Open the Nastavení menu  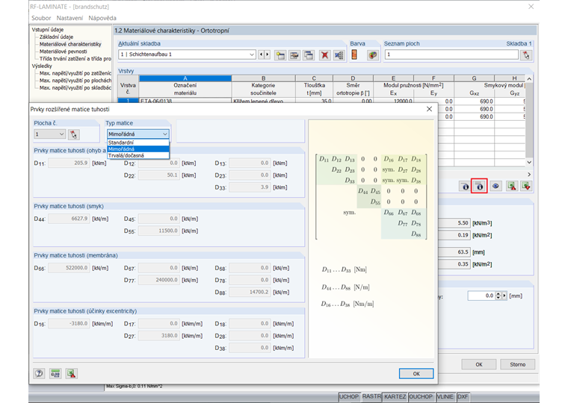point(70,18)
